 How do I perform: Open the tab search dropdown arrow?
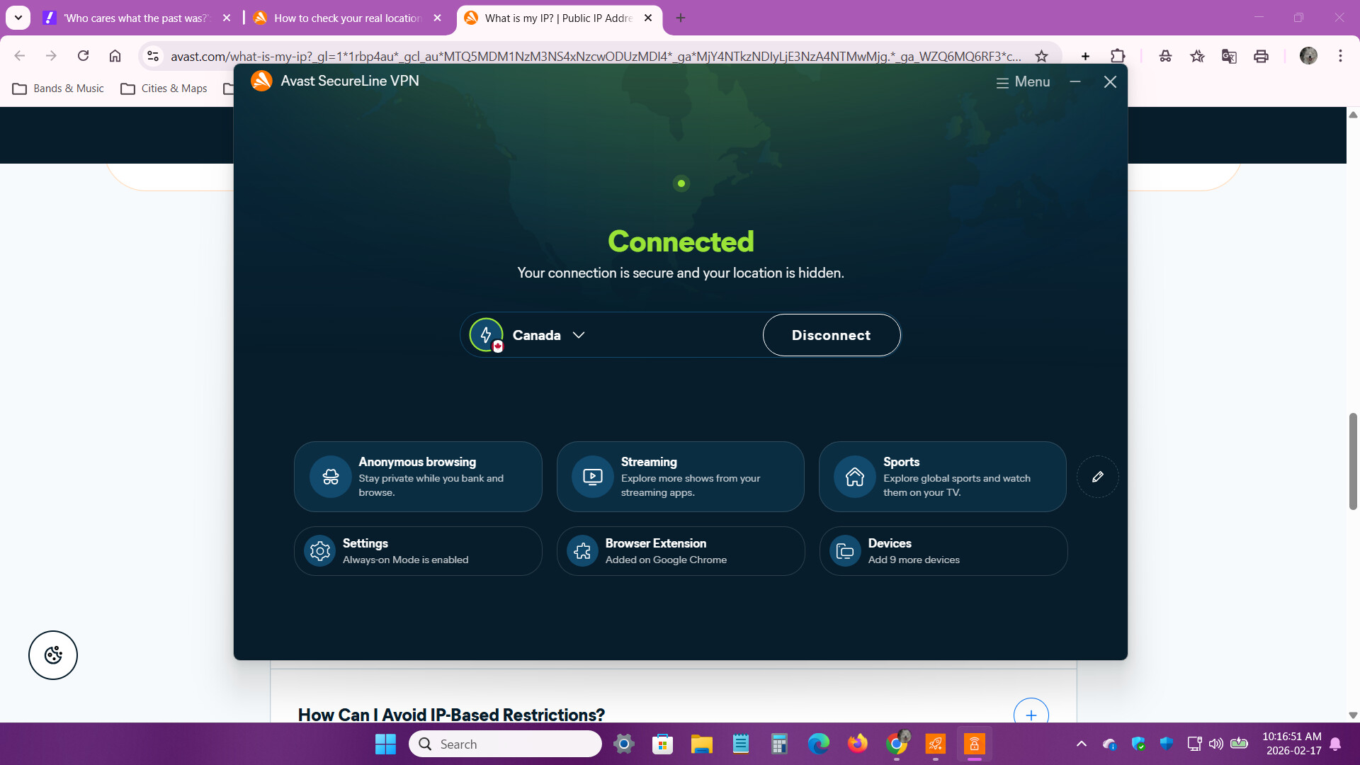18,18
